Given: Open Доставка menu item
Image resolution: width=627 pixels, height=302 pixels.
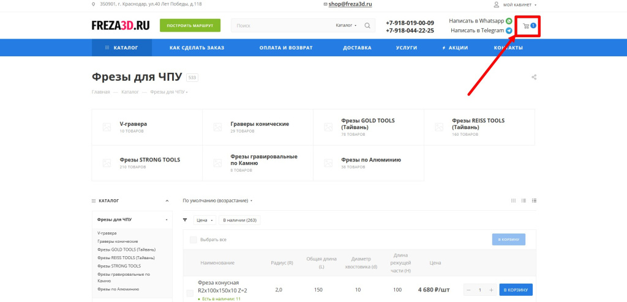Looking at the screenshot, I should [x=357, y=48].
